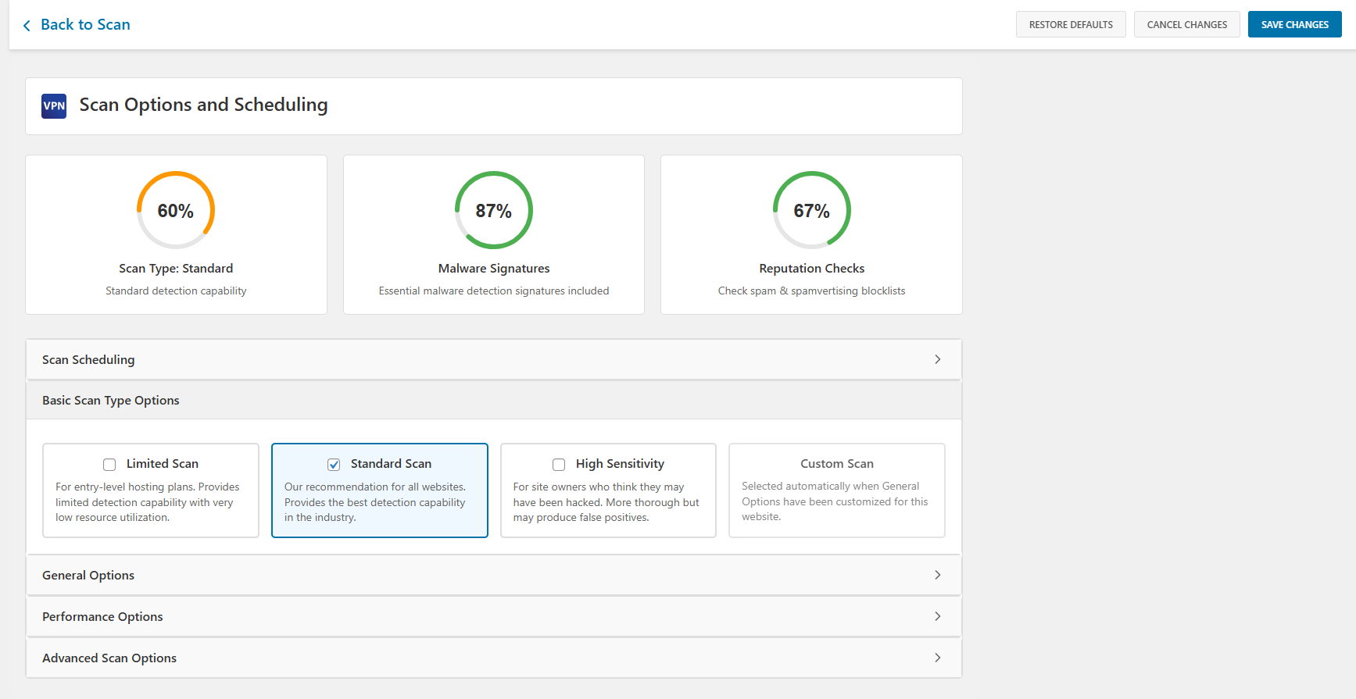The image size is (1356, 699).
Task: Click 'Check spam & spamvertising blocklists' text
Action: pyautogui.click(x=812, y=291)
